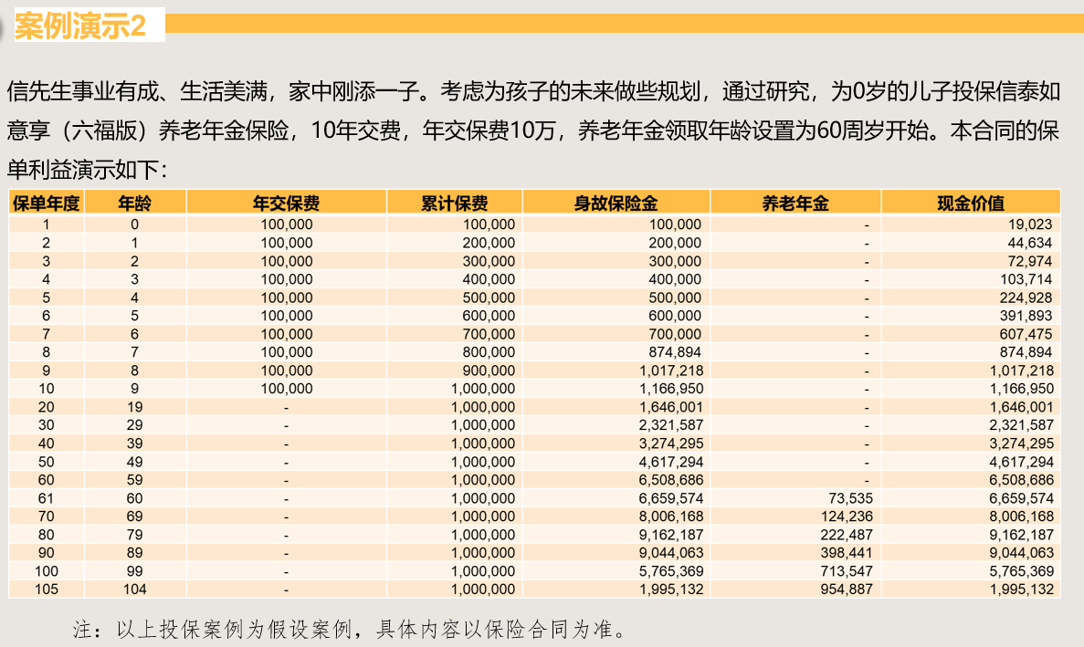This screenshot has width=1084, height=647.
Task: Click cash value cell 19,023
Action: click(1030, 224)
